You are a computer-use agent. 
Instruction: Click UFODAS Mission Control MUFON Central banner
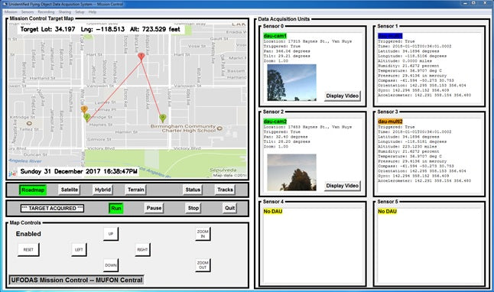pos(76,280)
